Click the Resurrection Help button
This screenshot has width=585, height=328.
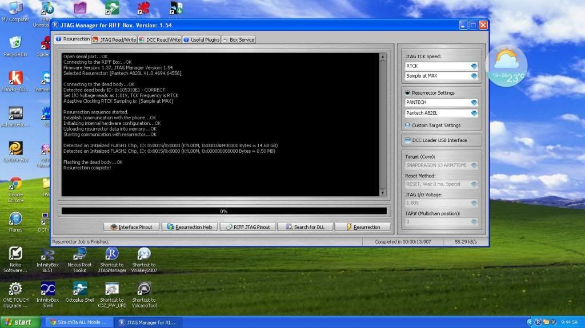coord(189,227)
